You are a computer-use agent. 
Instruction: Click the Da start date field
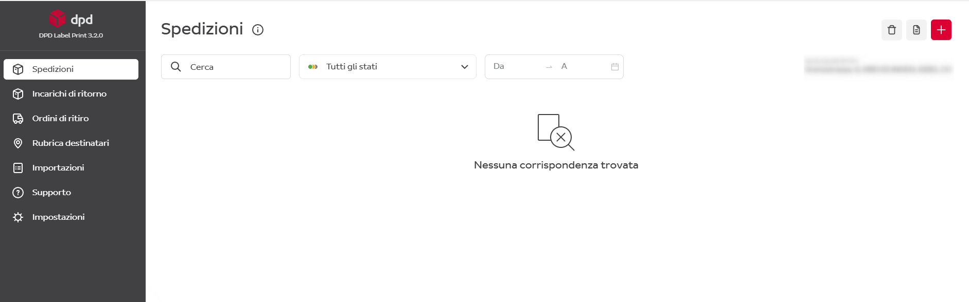(x=515, y=66)
